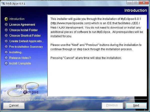Select the Introduction step label
Viewport: 150px width, 112px height.
click(17, 19)
